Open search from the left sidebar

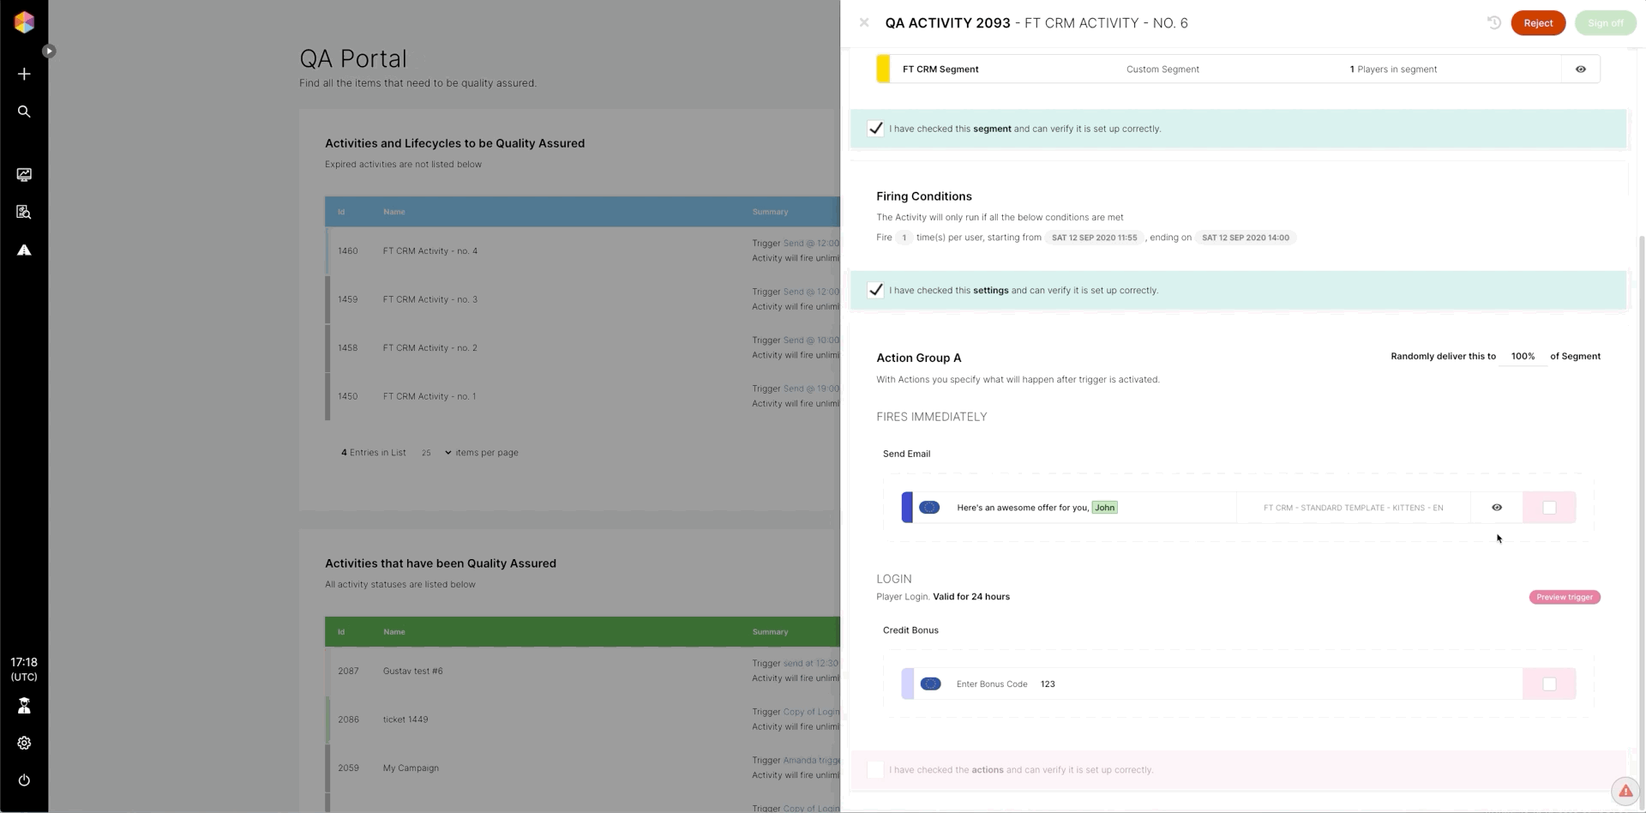pos(24,111)
